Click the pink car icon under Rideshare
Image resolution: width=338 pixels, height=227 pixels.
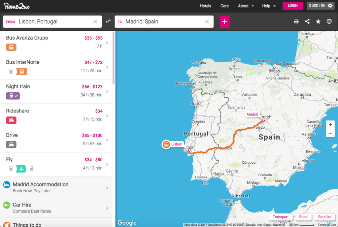(x=11, y=120)
